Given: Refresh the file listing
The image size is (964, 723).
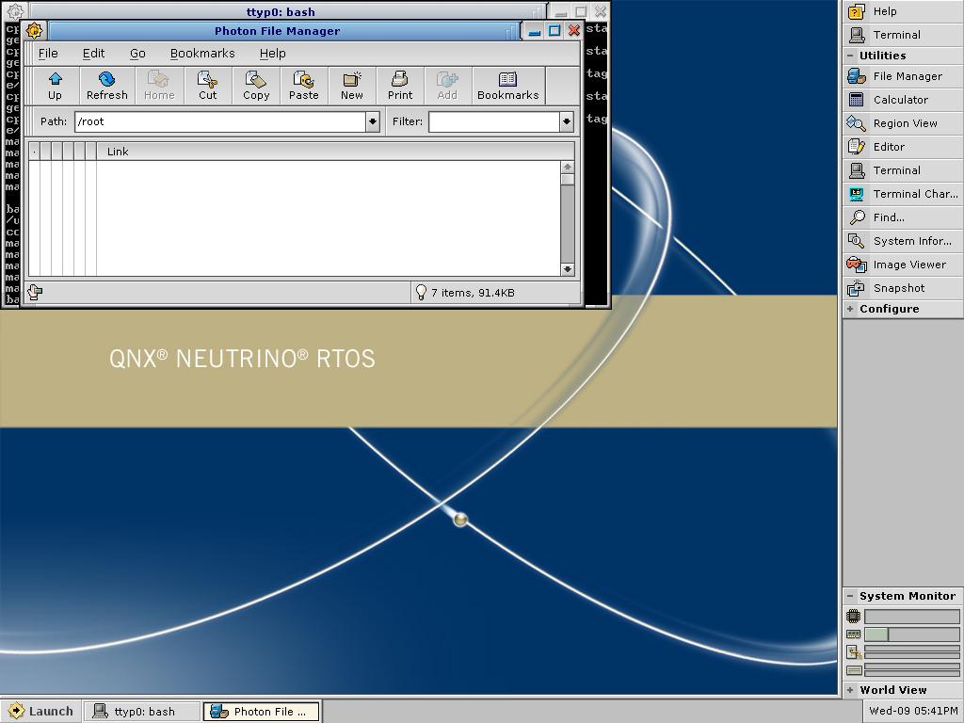Looking at the screenshot, I should coord(107,86).
